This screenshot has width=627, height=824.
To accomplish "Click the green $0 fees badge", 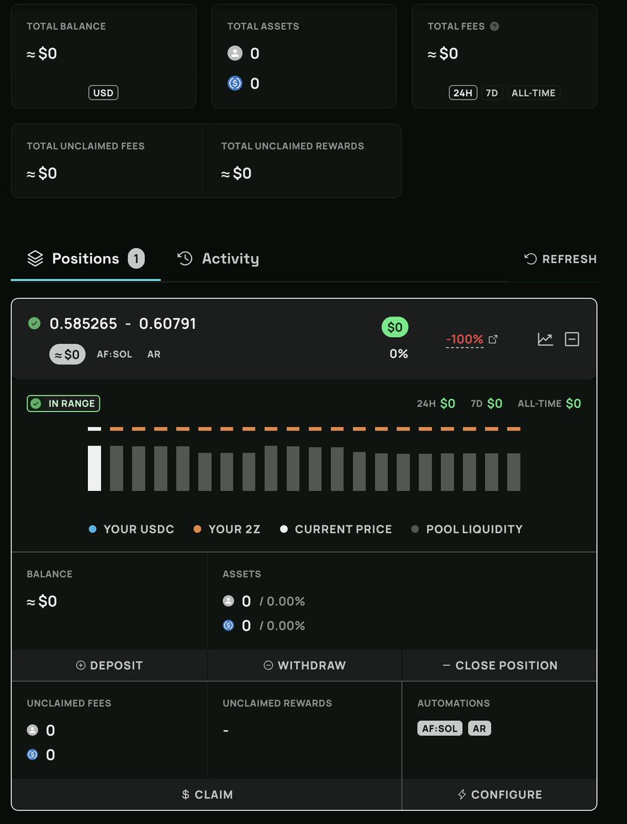I will click(x=395, y=328).
